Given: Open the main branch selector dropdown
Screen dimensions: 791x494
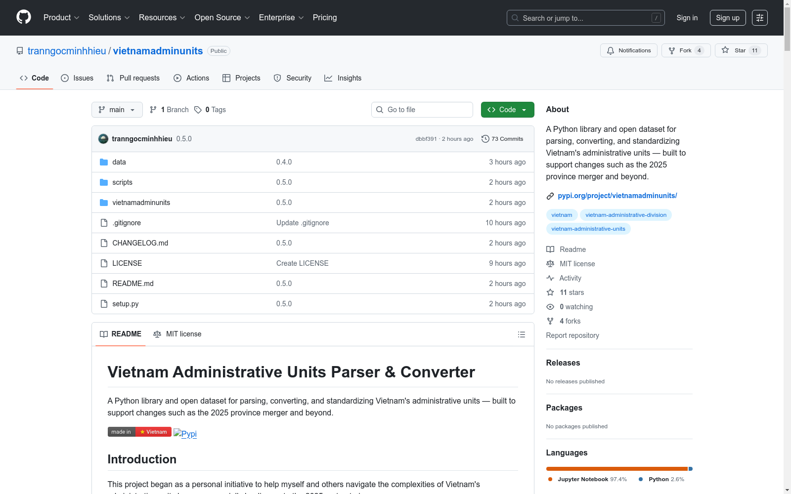Looking at the screenshot, I should [x=117, y=110].
